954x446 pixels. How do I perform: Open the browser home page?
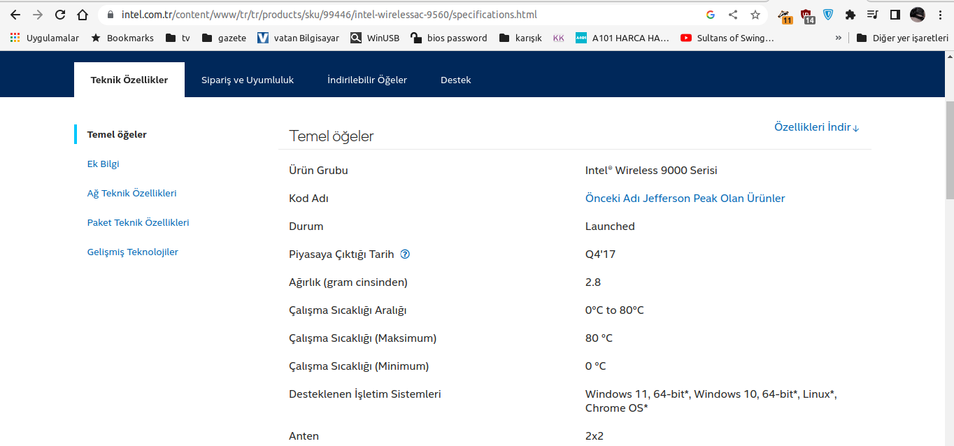(83, 15)
